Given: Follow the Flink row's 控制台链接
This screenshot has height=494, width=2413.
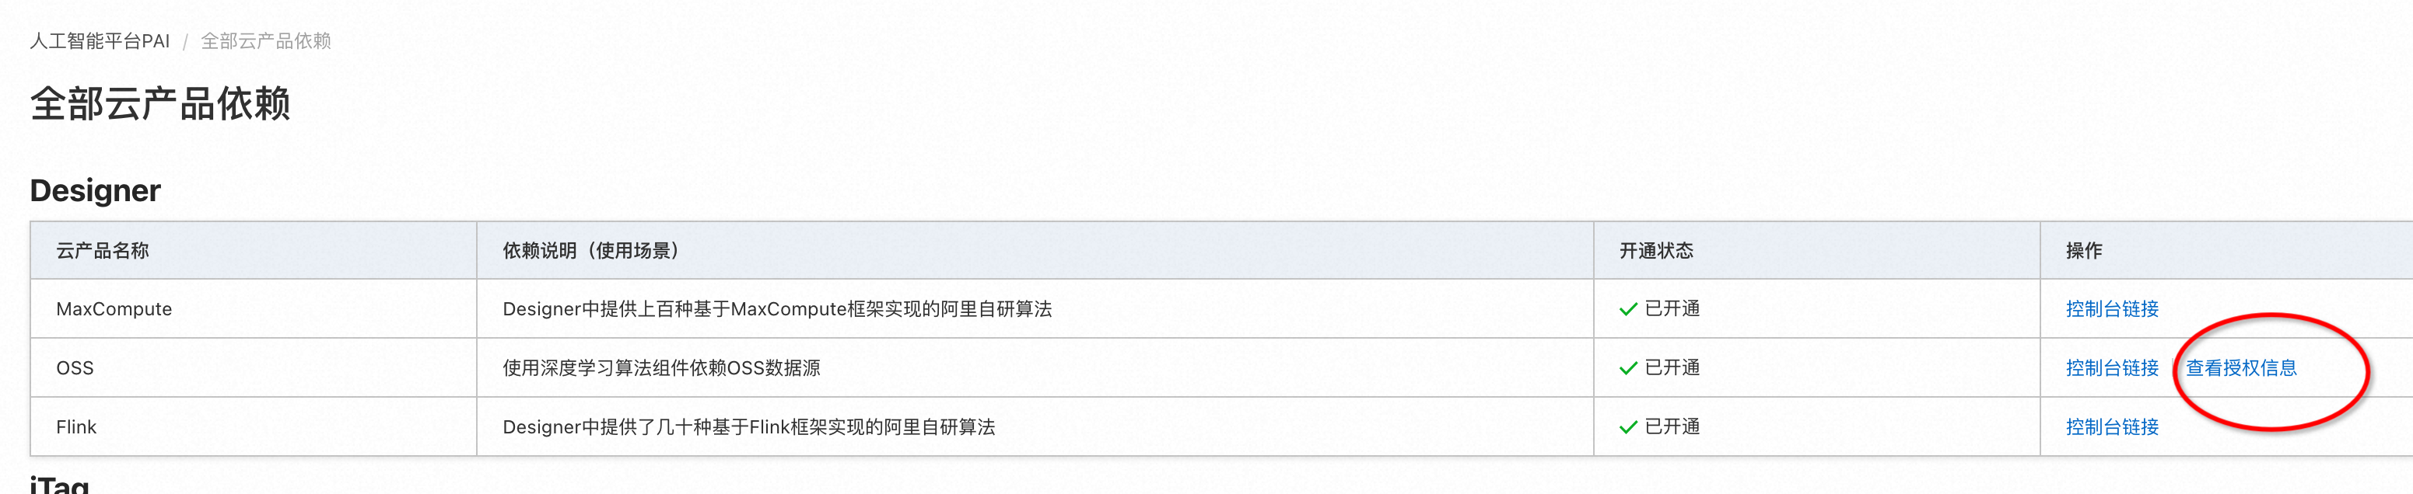Looking at the screenshot, I should tap(2111, 426).
